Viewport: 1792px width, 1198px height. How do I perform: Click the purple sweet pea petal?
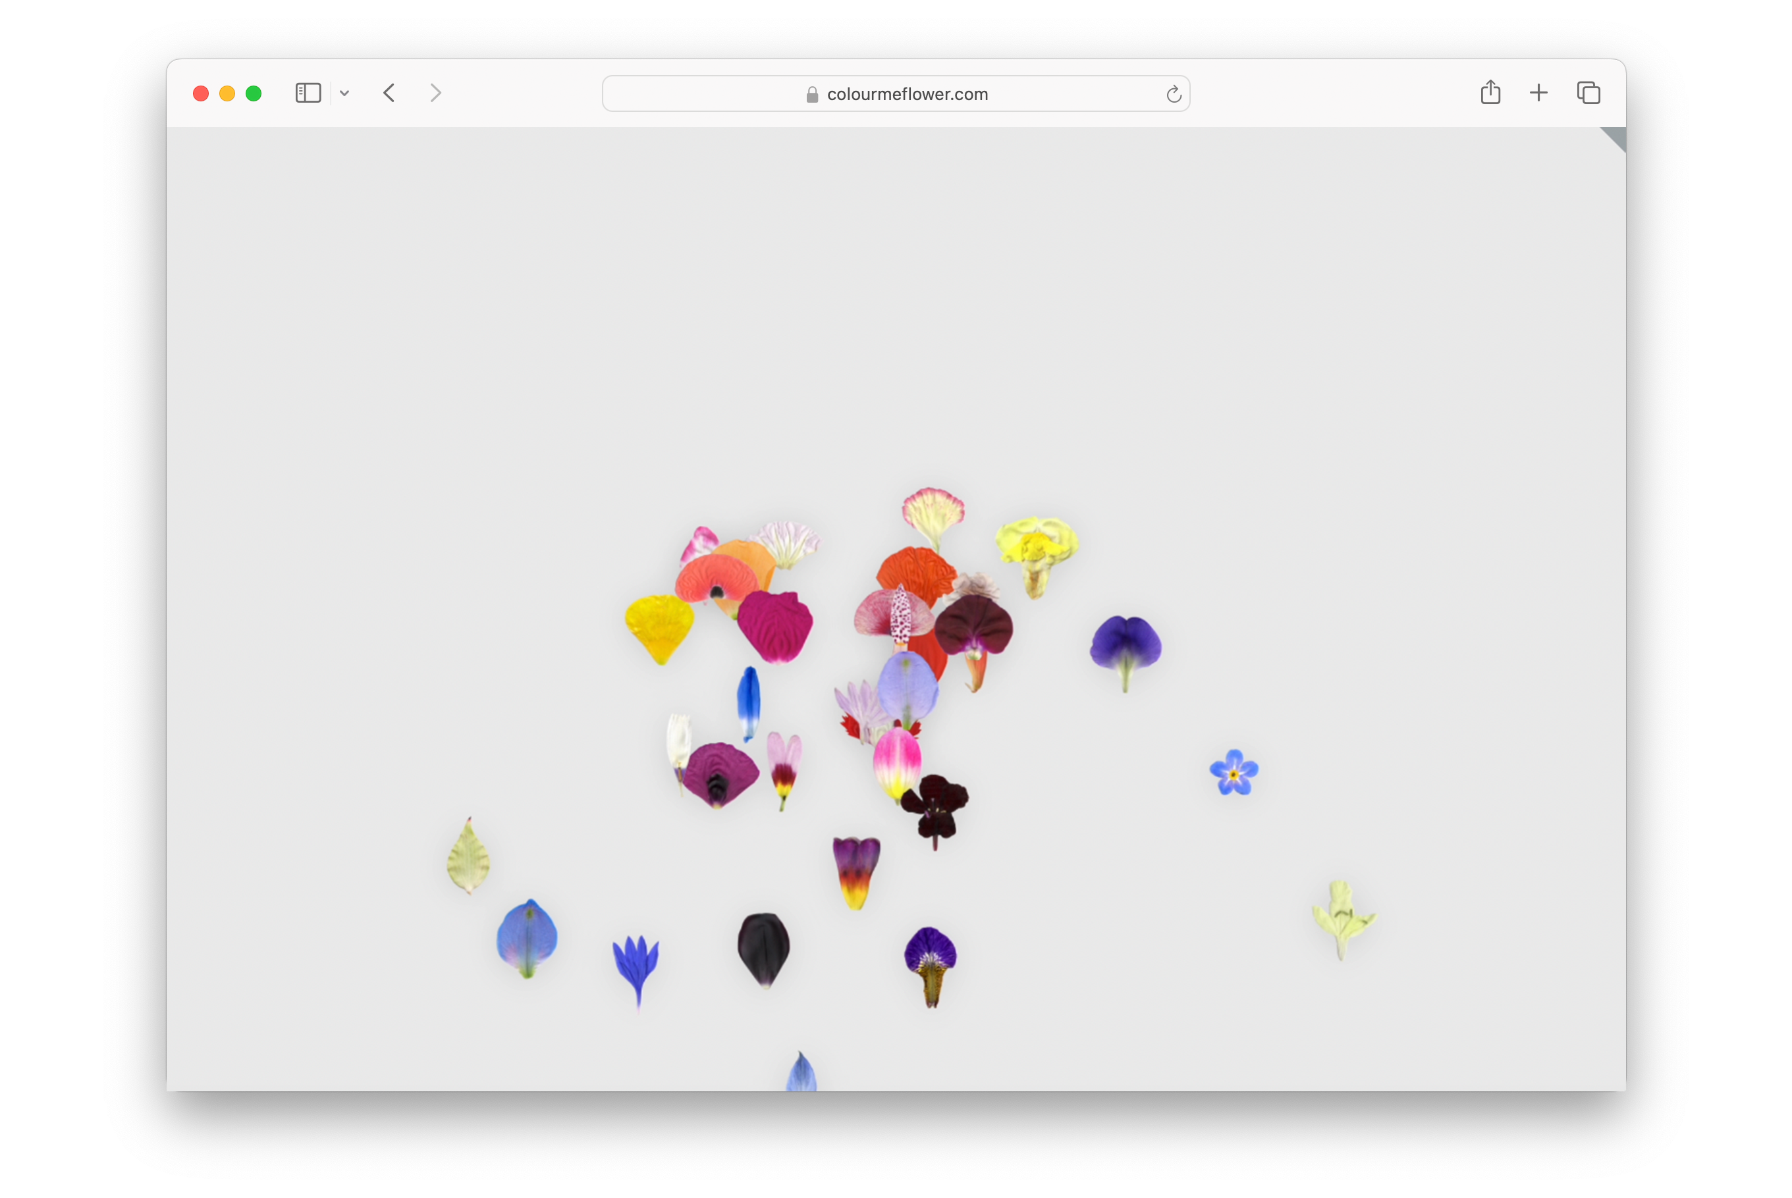pyautogui.click(x=1125, y=642)
